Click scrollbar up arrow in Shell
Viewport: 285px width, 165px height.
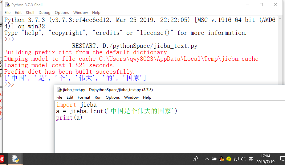pos(280,19)
